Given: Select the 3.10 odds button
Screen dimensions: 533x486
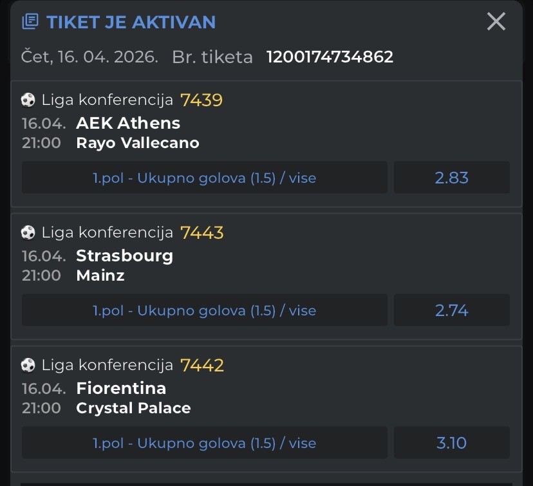Looking at the screenshot, I should 451,443.
